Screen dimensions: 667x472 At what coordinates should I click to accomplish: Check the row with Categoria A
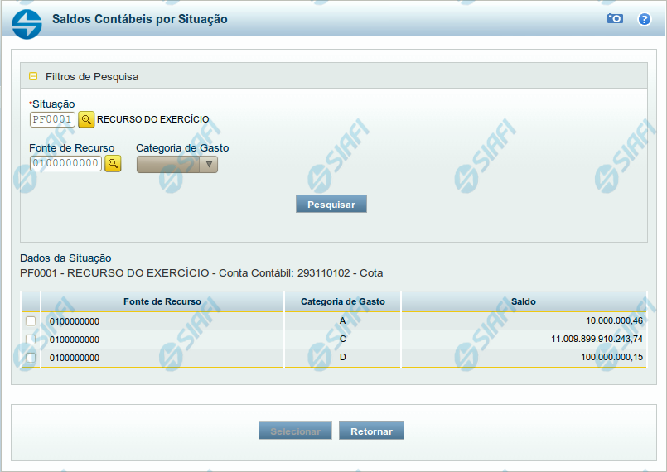pyautogui.click(x=31, y=320)
